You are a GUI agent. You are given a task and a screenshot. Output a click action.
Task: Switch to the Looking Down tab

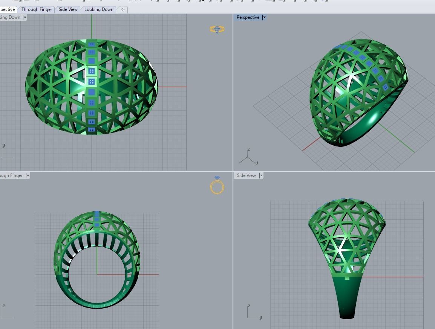[x=99, y=9]
